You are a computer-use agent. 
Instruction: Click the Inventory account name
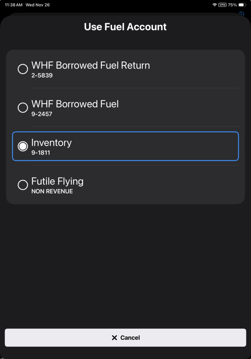click(x=52, y=143)
